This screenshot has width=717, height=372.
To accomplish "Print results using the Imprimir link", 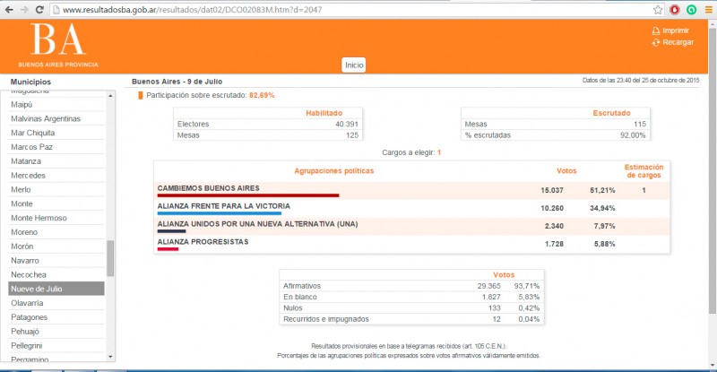I will [675, 30].
